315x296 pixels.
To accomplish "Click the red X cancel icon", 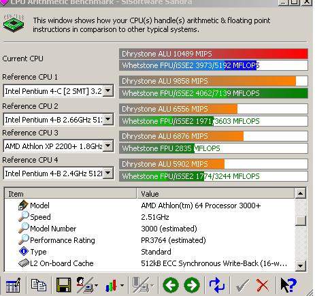I will [263, 285].
